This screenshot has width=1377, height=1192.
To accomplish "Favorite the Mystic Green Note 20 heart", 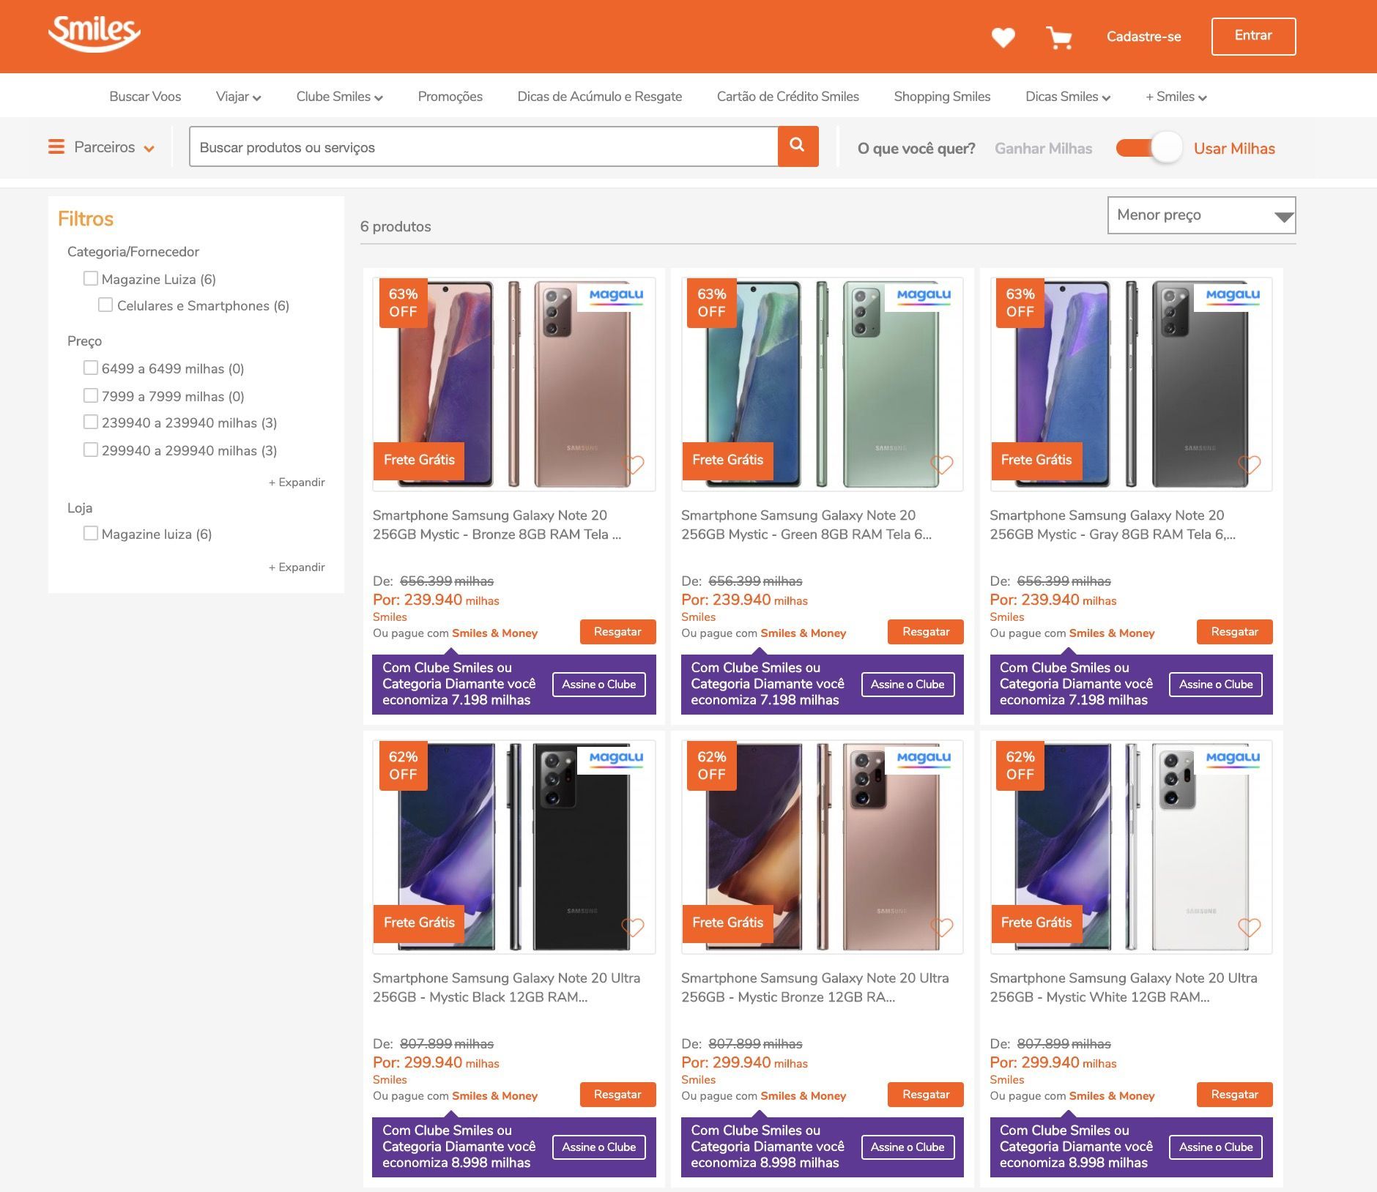I will 941,464.
